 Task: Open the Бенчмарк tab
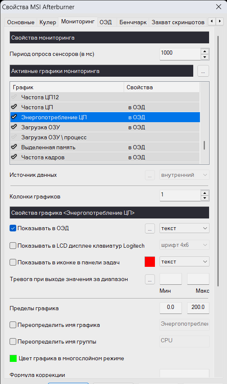(133, 22)
